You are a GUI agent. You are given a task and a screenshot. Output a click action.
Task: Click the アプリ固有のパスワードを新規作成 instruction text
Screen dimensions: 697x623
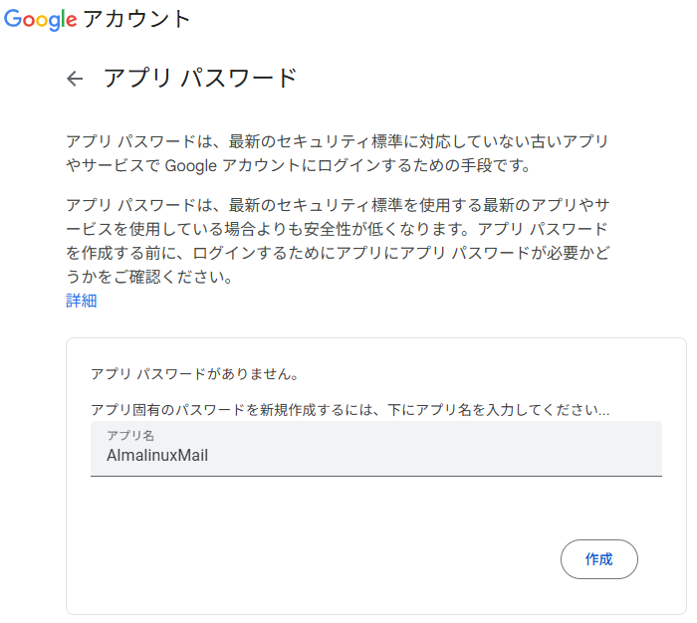click(x=349, y=409)
